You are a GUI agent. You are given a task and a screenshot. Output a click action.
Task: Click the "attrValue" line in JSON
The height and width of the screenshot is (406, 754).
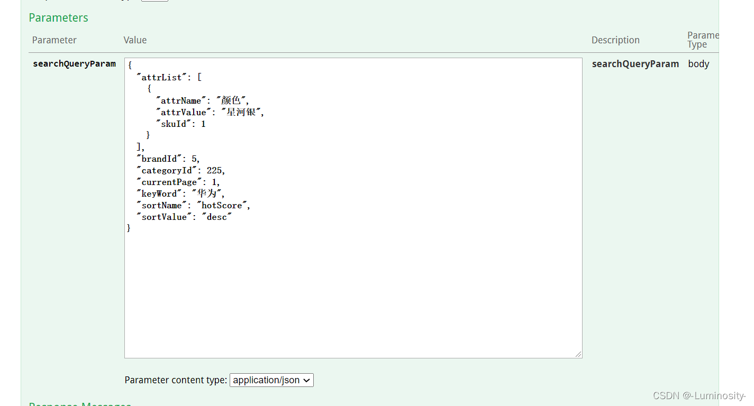tap(210, 112)
